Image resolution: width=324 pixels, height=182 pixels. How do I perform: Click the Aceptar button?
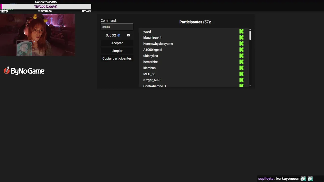point(117,43)
